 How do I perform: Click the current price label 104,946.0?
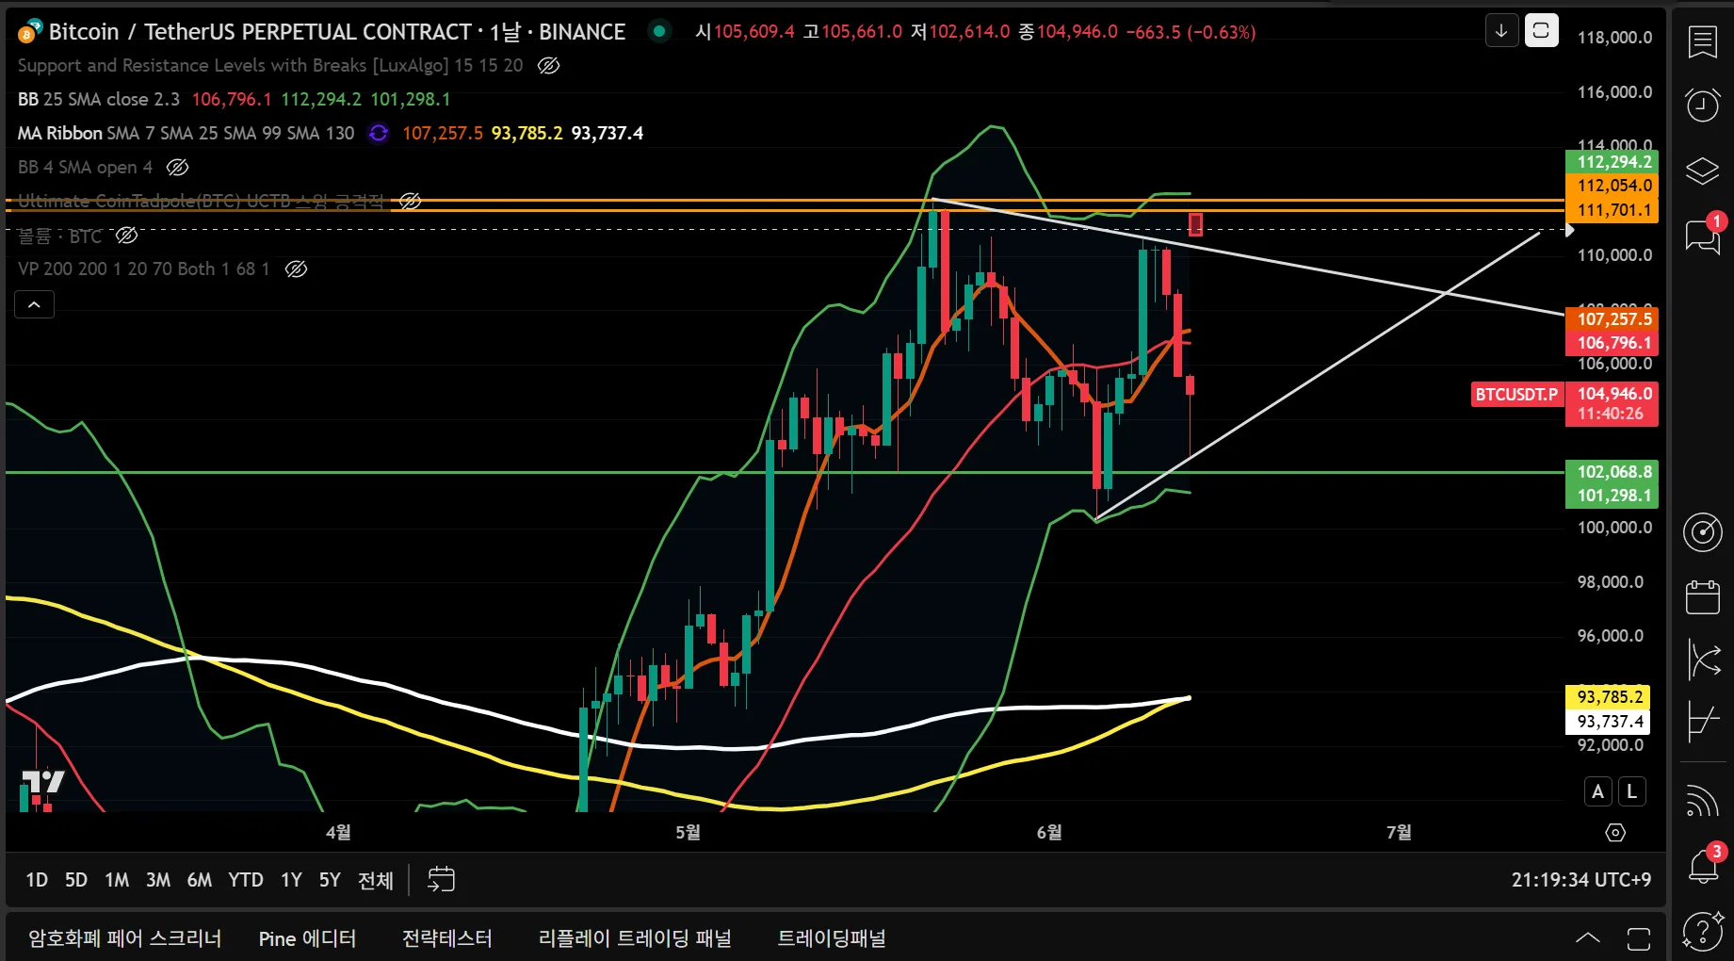(1614, 394)
